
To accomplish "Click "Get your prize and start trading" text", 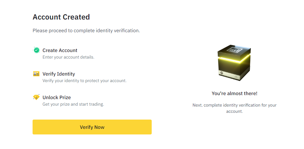I will click(x=73, y=104).
